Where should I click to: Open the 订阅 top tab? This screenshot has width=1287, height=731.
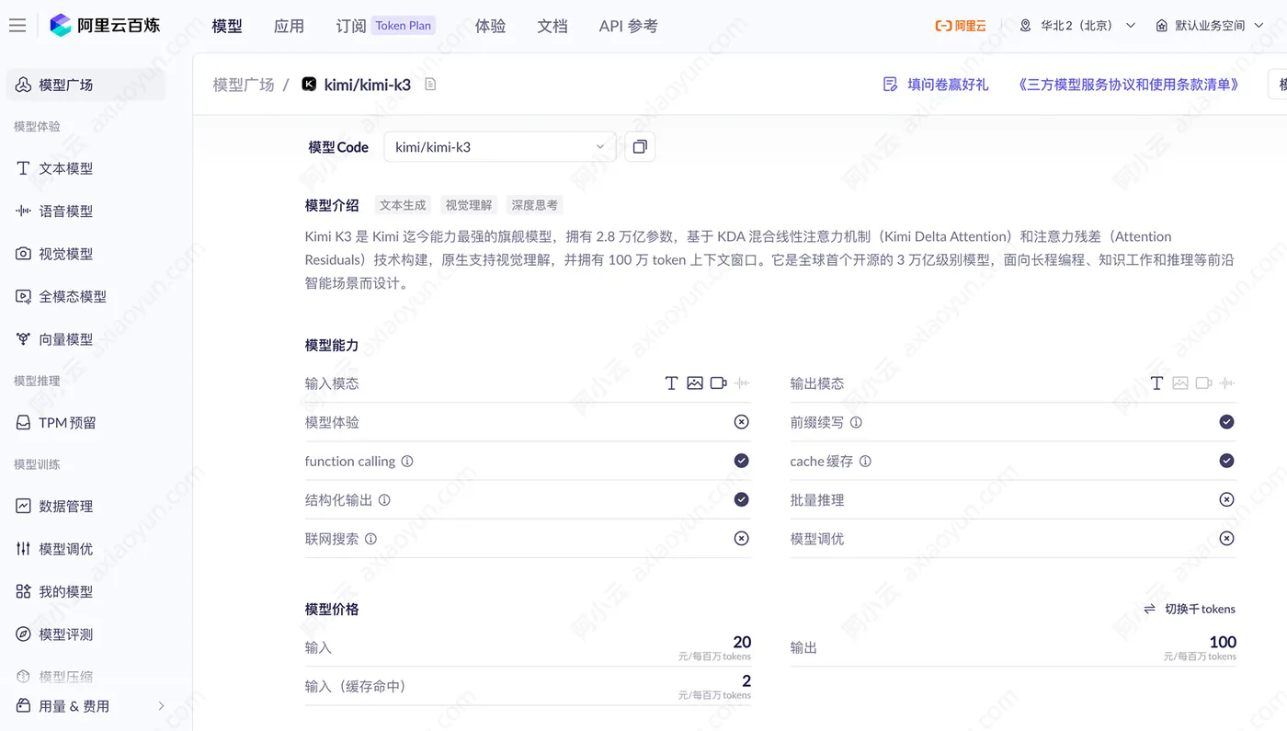pos(351,26)
